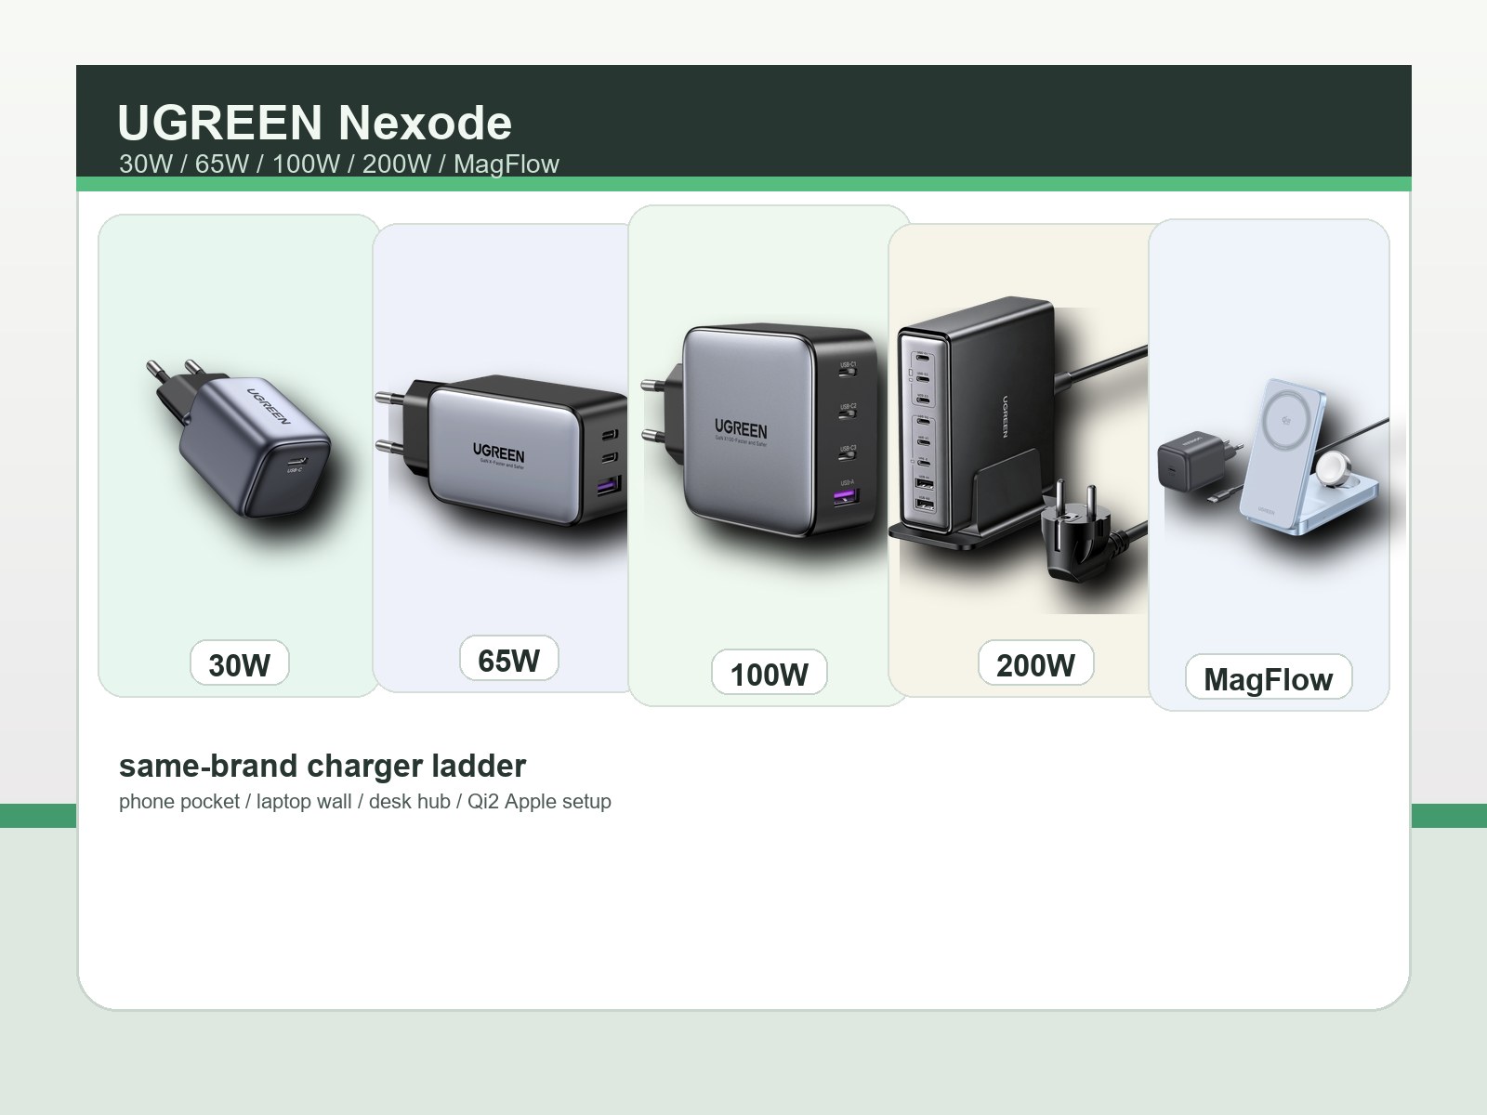Click the subtitle 30W / 65W / 100W / 200W / MagFlow
The image size is (1487, 1115).
click(339, 164)
